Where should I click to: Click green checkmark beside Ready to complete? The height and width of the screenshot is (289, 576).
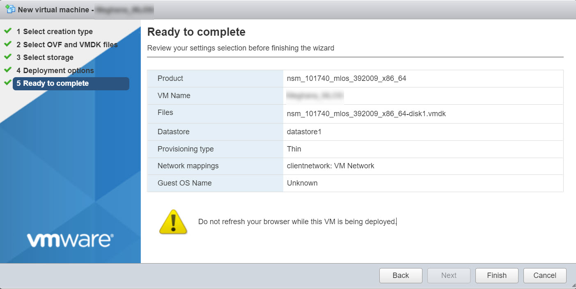tap(7, 83)
